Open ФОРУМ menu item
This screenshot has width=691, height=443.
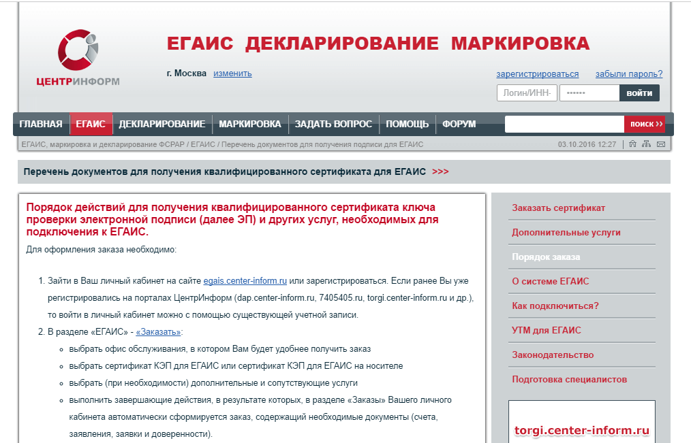[x=459, y=124]
